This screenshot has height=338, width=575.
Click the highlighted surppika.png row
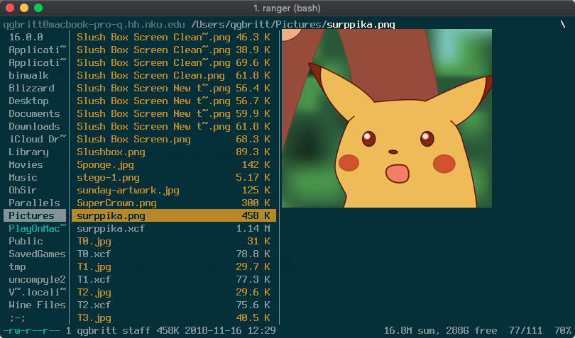[x=173, y=215]
